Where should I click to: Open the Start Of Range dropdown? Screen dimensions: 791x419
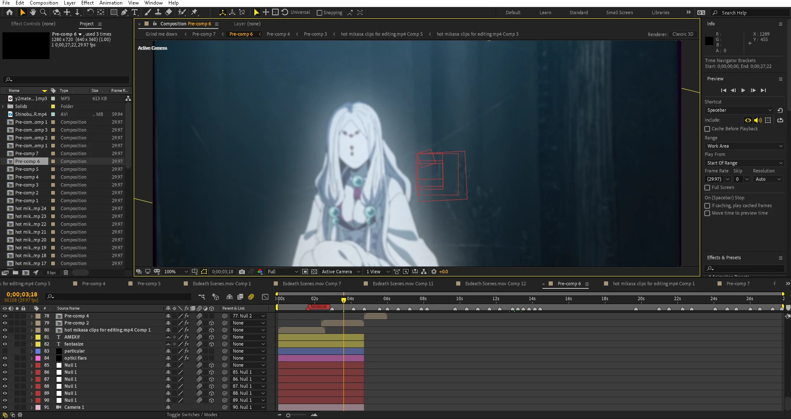pos(744,163)
